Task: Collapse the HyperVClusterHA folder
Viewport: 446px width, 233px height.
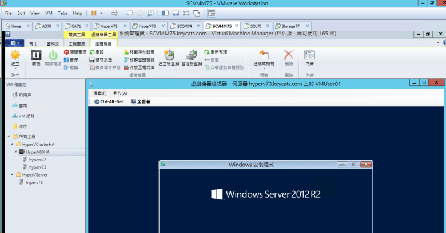Action: click(x=13, y=145)
